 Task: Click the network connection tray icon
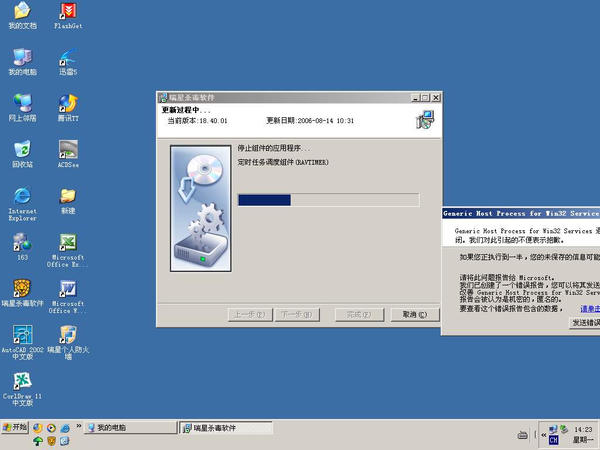pyautogui.click(x=553, y=429)
